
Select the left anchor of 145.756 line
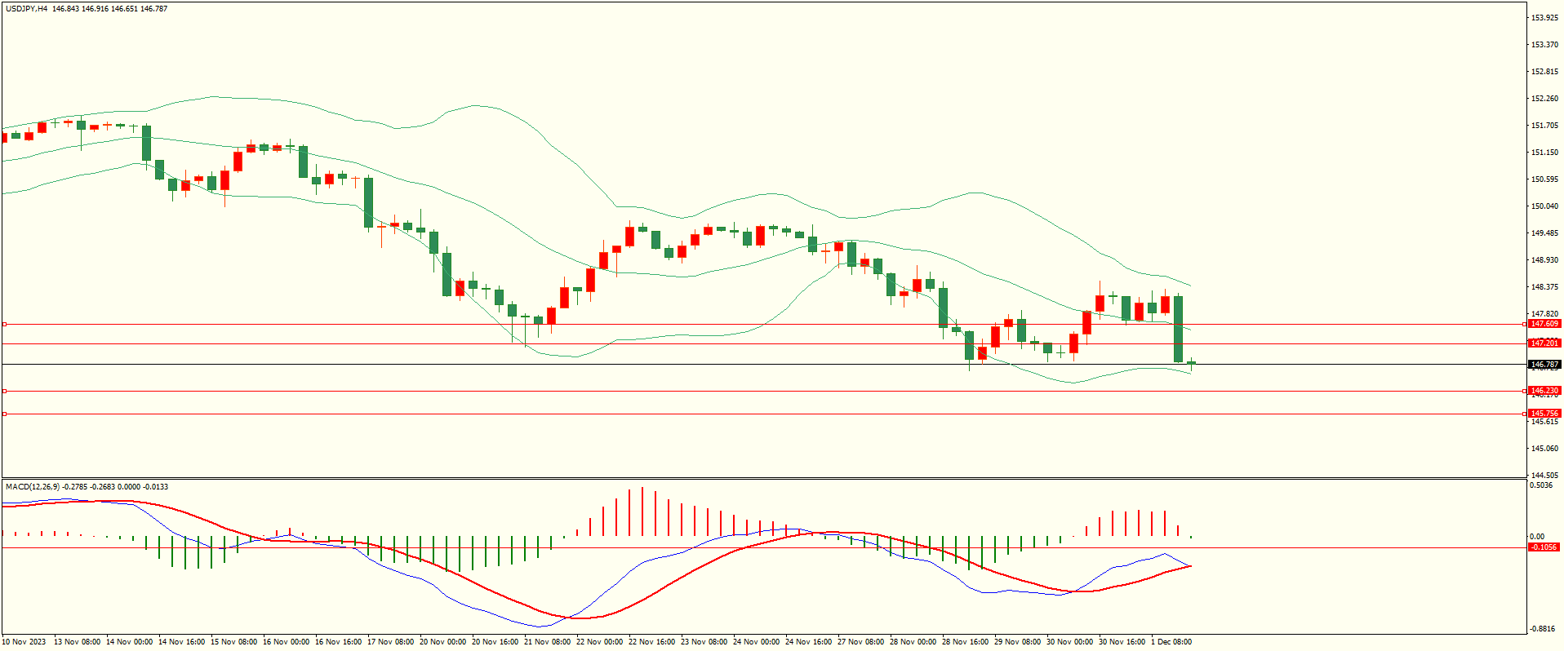click(4, 414)
